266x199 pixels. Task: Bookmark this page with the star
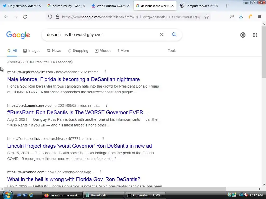[x=207, y=17]
